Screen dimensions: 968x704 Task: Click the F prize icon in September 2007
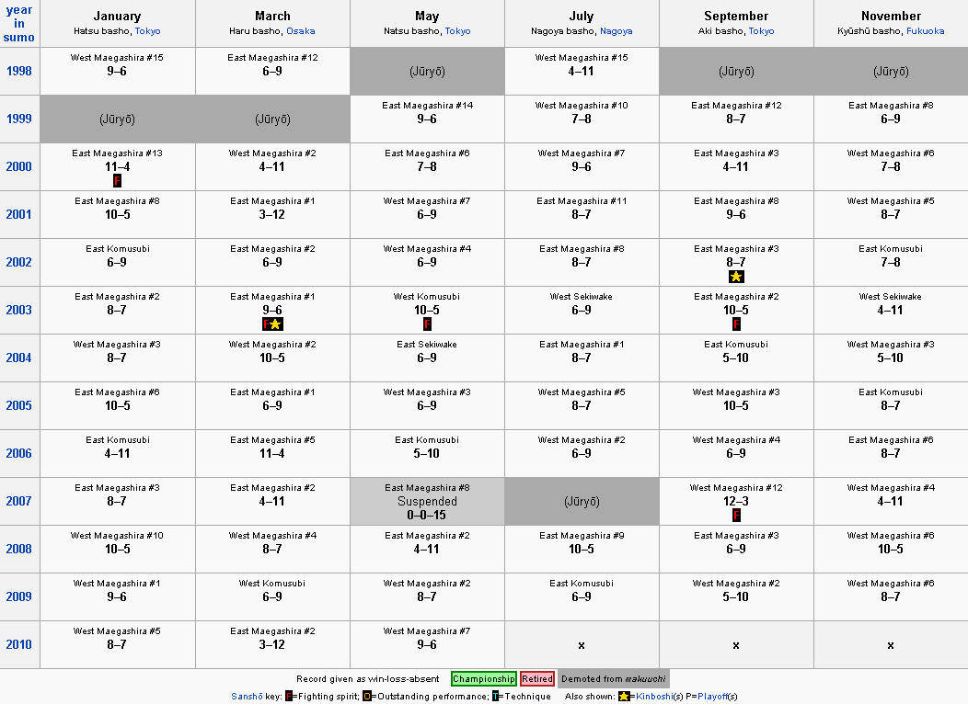(x=736, y=516)
